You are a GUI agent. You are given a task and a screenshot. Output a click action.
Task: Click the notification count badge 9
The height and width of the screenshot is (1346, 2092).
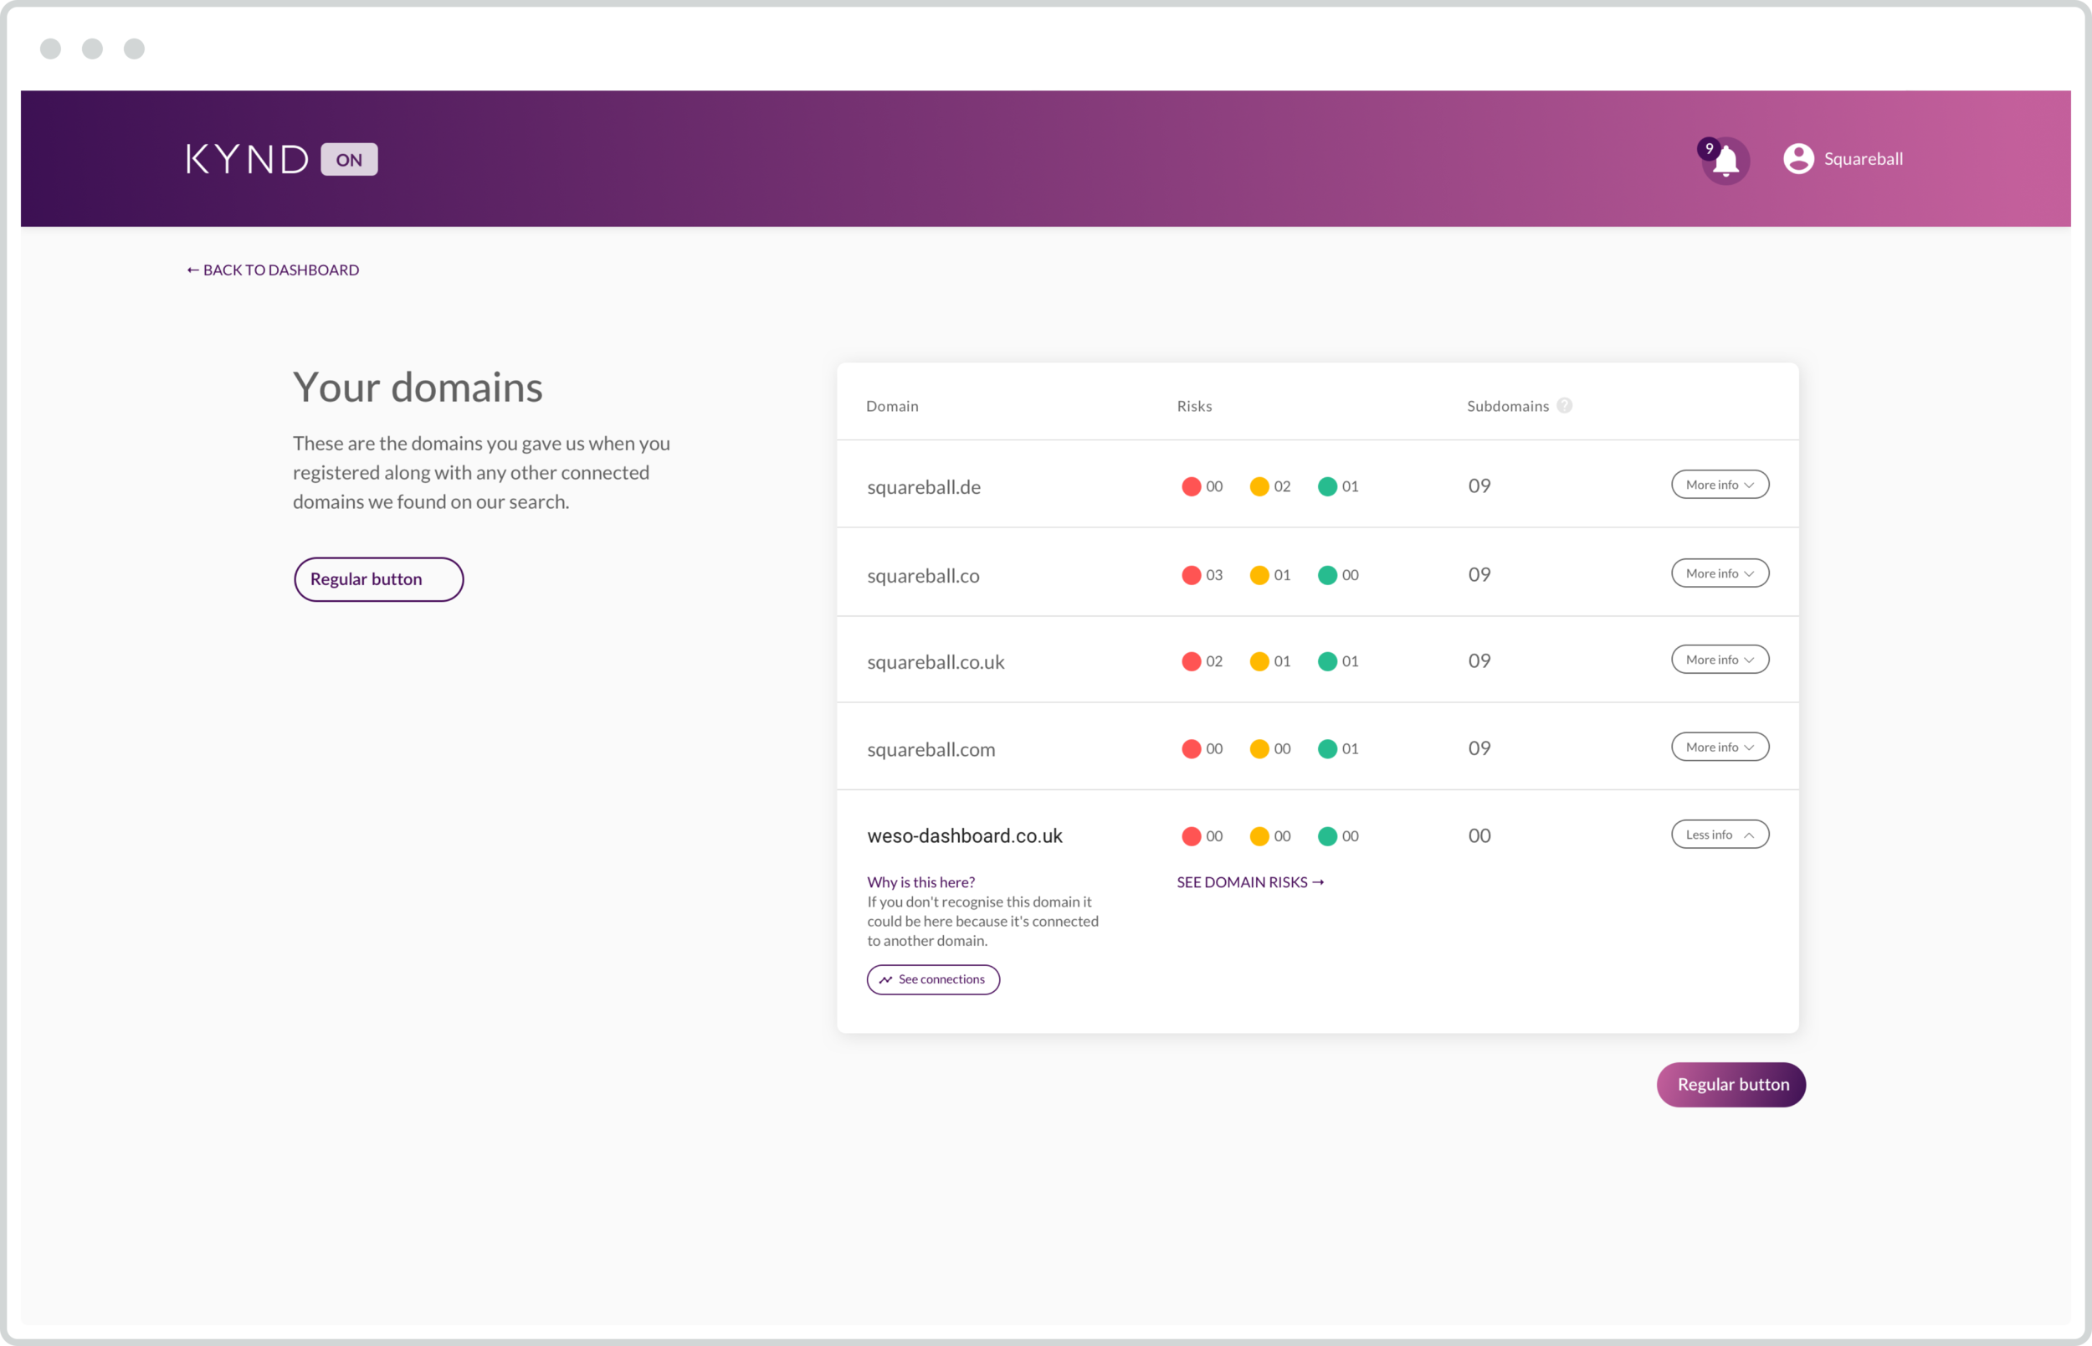tap(1709, 149)
